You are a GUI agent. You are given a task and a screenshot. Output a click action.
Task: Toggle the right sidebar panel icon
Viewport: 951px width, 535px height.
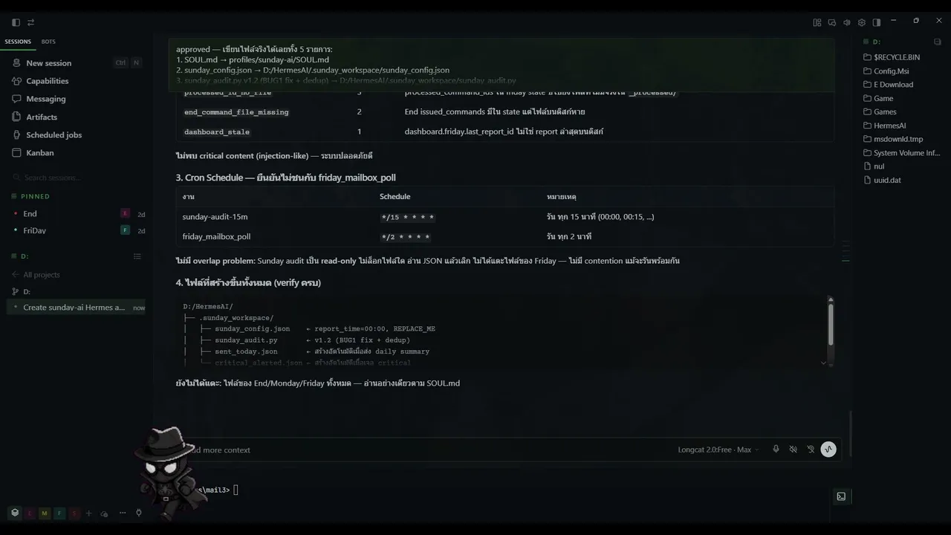(877, 22)
